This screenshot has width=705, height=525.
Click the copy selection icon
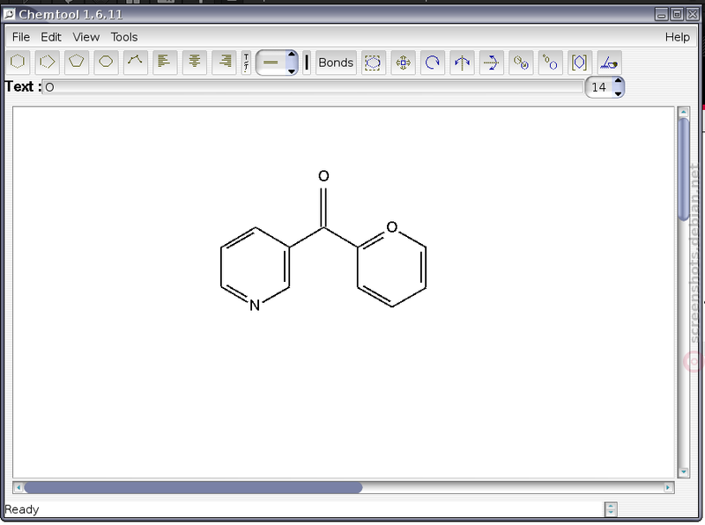521,63
